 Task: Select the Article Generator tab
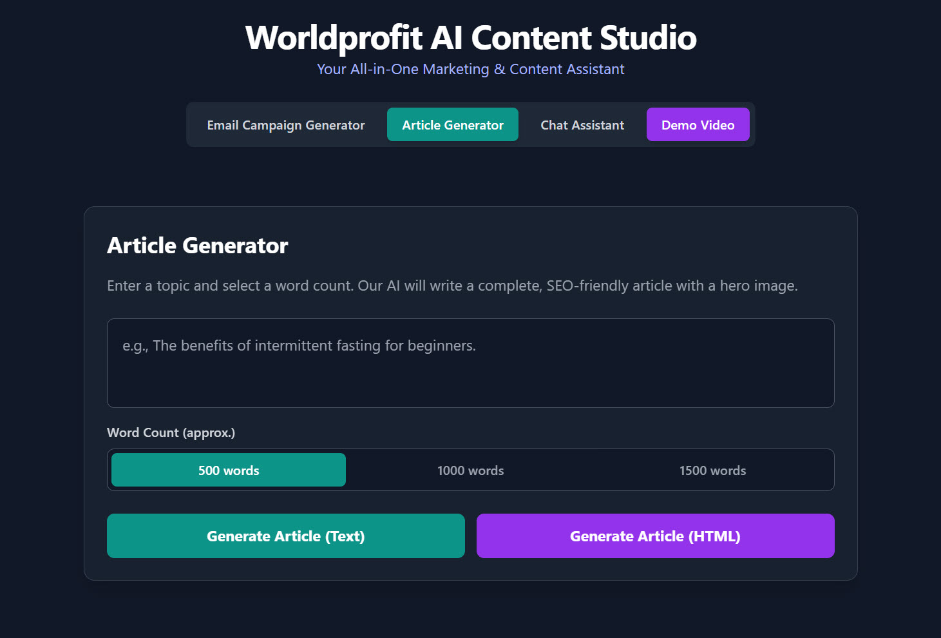(452, 124)
